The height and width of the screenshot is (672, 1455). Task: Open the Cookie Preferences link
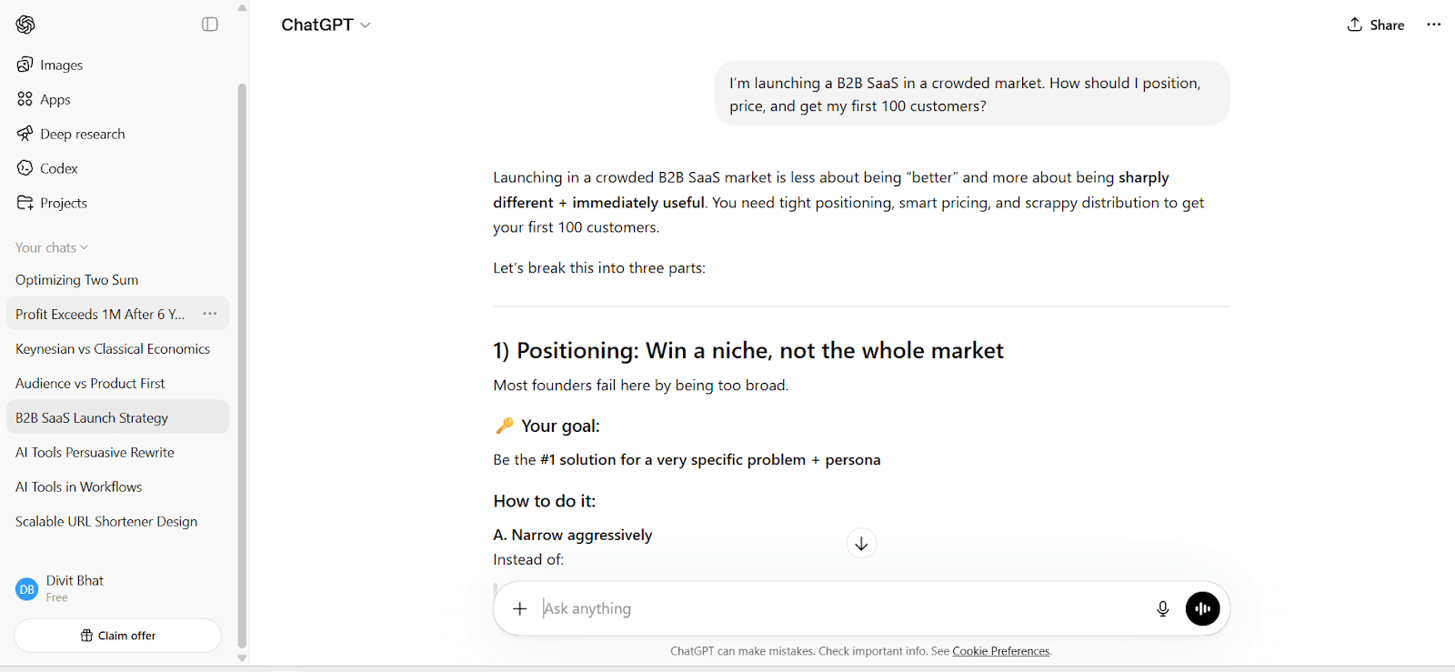[1000, 651]
